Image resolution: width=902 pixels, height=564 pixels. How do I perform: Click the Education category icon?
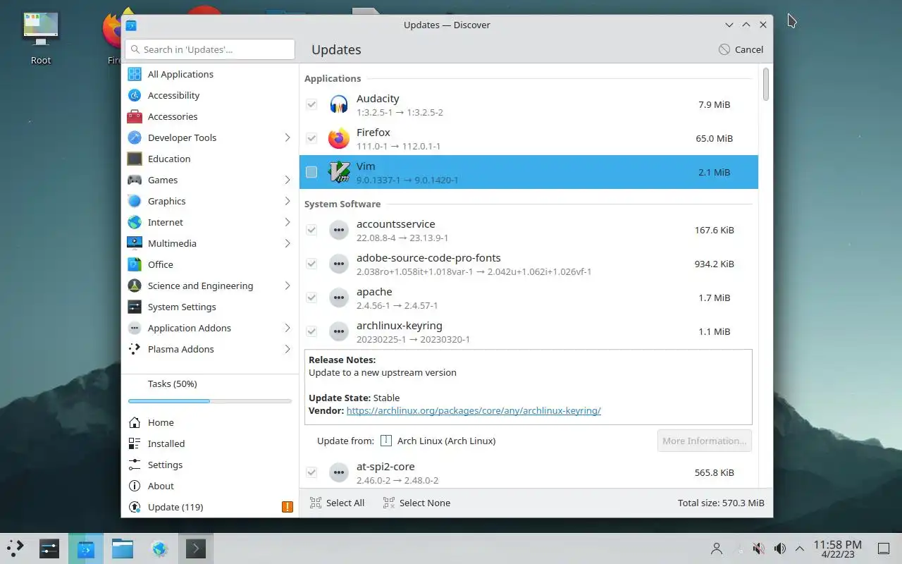coord(135,159)
